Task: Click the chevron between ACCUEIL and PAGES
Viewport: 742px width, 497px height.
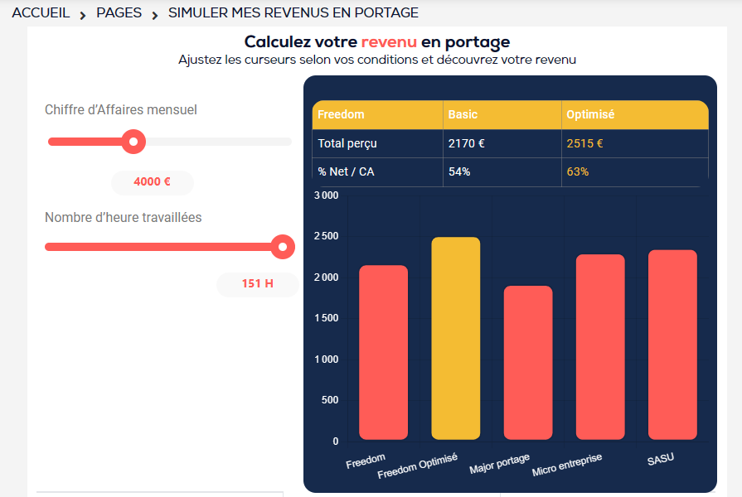Action: (x=83, y=16)
